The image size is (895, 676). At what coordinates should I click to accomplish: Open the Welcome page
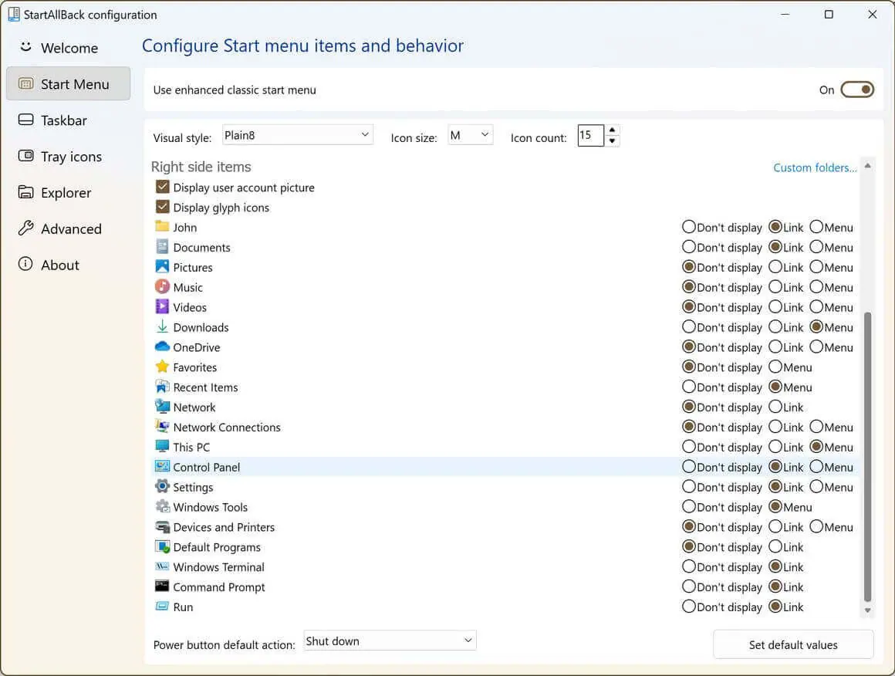point(69,48)
